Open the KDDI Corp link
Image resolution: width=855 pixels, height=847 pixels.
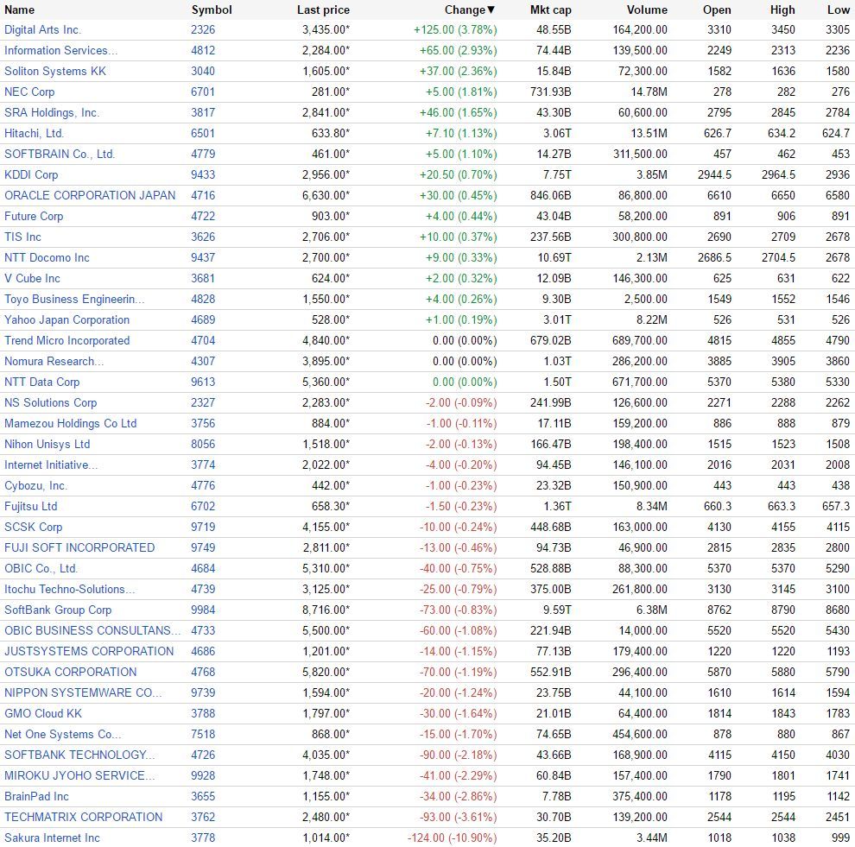(31, 174)
